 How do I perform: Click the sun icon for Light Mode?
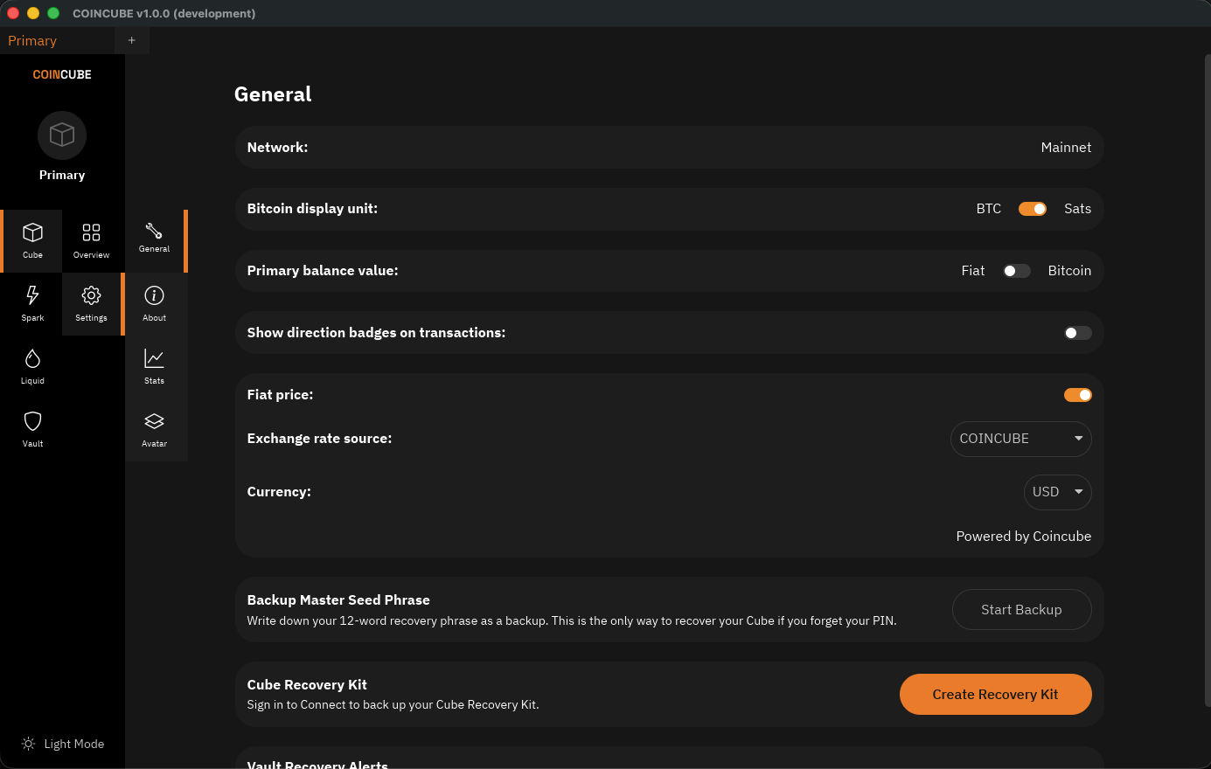click(x=29, y=744)
